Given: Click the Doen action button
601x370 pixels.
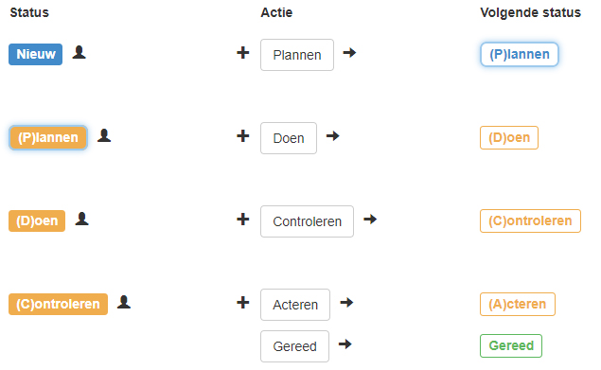Looking at the screenshot, I should [289, 138].
